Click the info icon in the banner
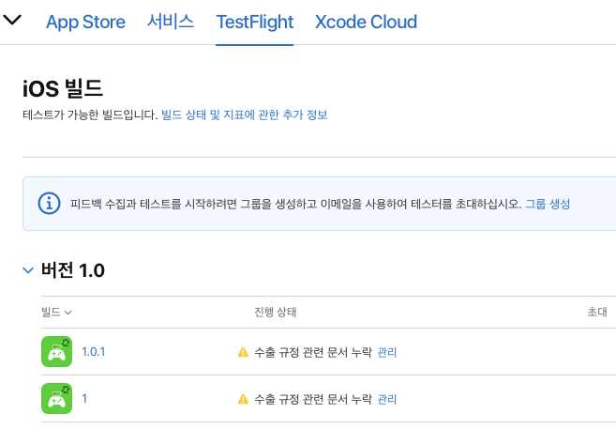616x429 pixels. 49,204
